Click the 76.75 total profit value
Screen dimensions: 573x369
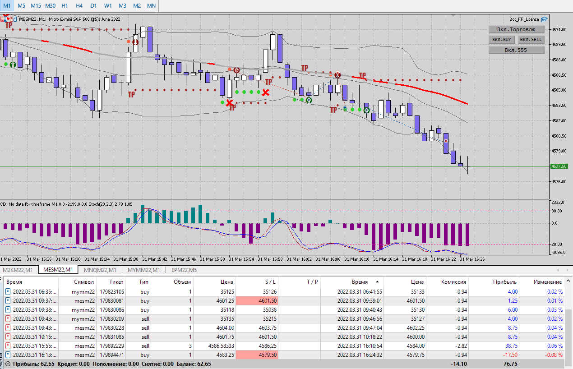pos(510,364)
